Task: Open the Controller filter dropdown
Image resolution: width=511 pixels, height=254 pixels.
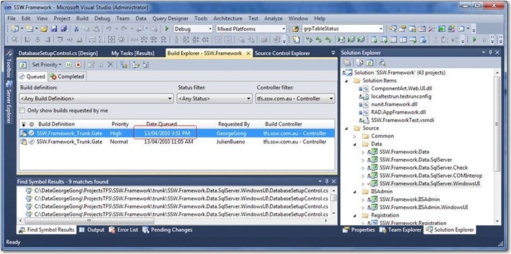Action: pos(295,99)
